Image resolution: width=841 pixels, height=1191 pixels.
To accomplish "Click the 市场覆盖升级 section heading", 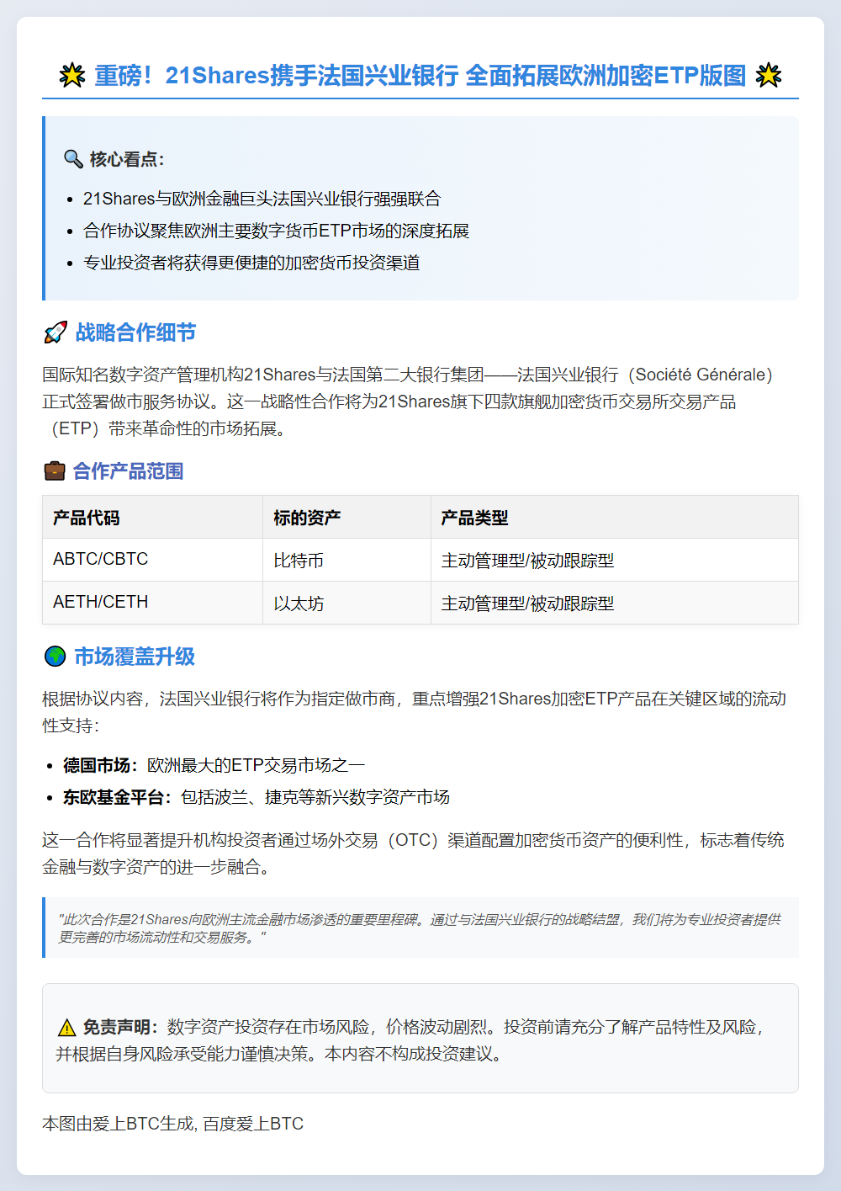I will tap(135, 657).
